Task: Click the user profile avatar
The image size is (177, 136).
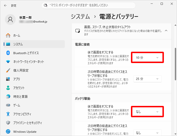Action: (x=10, y=19)
